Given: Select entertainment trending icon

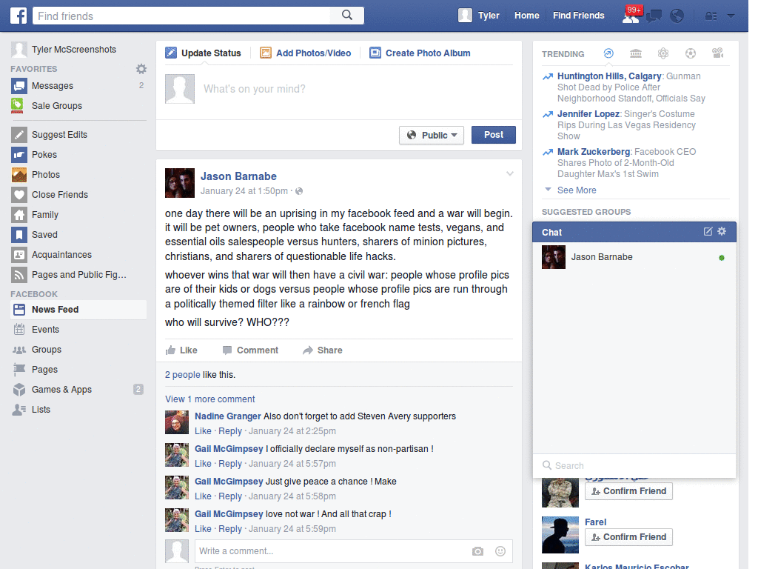Looking at the screenshot, I should point(718,53).
